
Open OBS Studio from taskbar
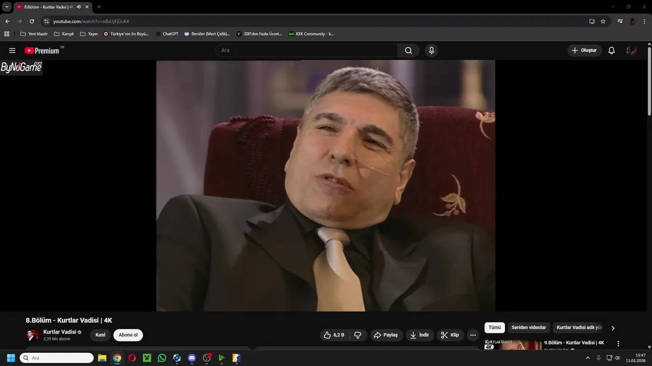(207, 358)
